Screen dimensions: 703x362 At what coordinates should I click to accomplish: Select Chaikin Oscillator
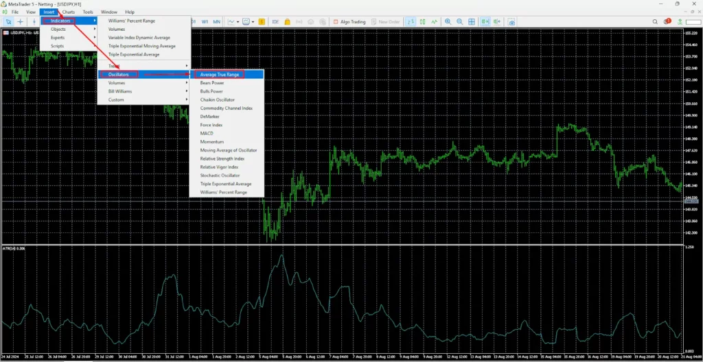pos(227,100)
